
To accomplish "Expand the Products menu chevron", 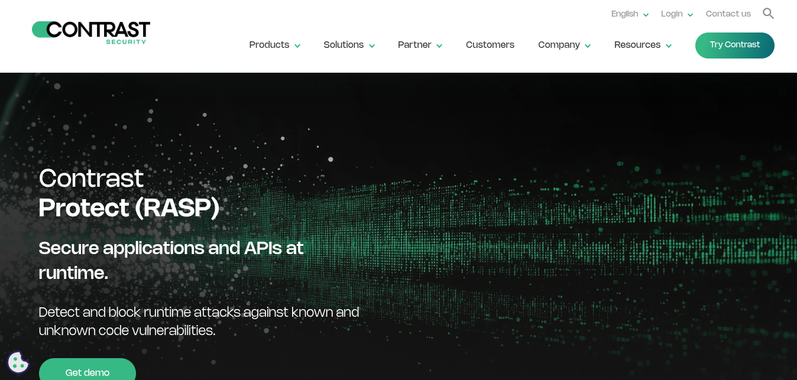I will [x=297, y=46].
